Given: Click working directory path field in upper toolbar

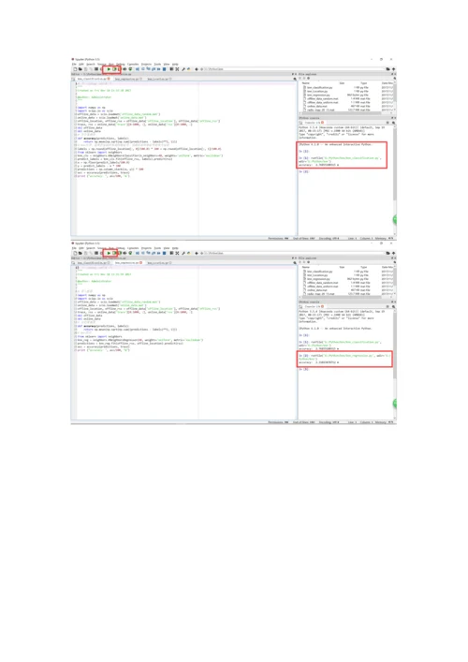Looking at the screenshot, I should coord(296,69).
